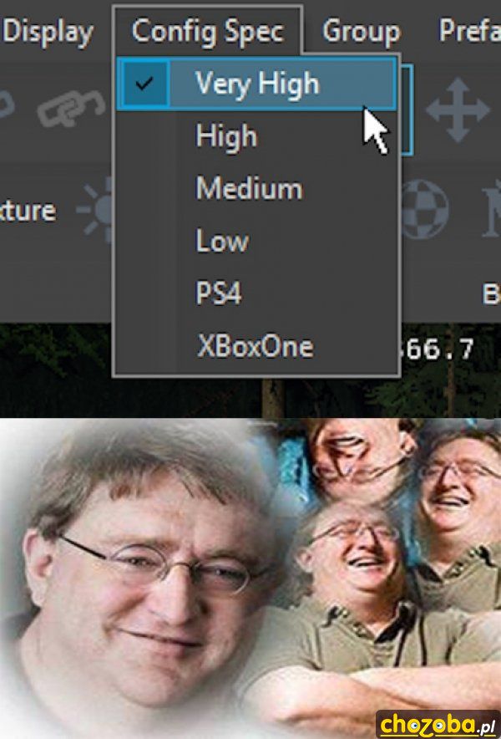Click the chain link icon
Image resolution: width=501 pixels, height=739 pixels.
pyautogui.click(x=72, y=109)
